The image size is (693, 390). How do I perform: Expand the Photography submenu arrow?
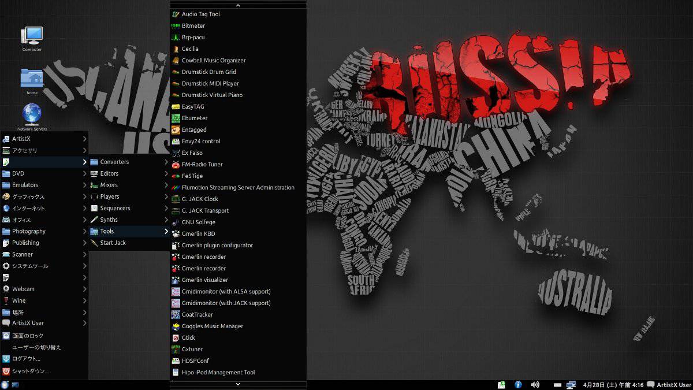84,231
